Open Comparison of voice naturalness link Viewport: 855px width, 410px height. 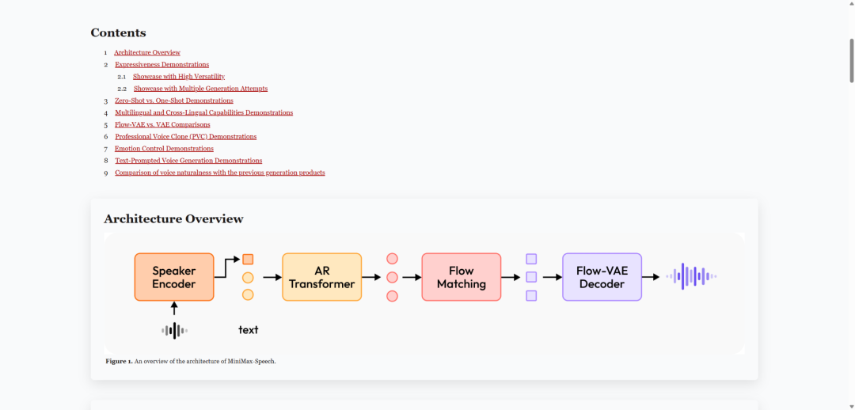220,173
